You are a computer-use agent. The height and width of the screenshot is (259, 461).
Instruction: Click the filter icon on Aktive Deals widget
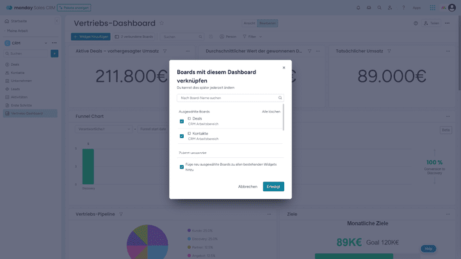pyautogui.click(x=165, y=51)
